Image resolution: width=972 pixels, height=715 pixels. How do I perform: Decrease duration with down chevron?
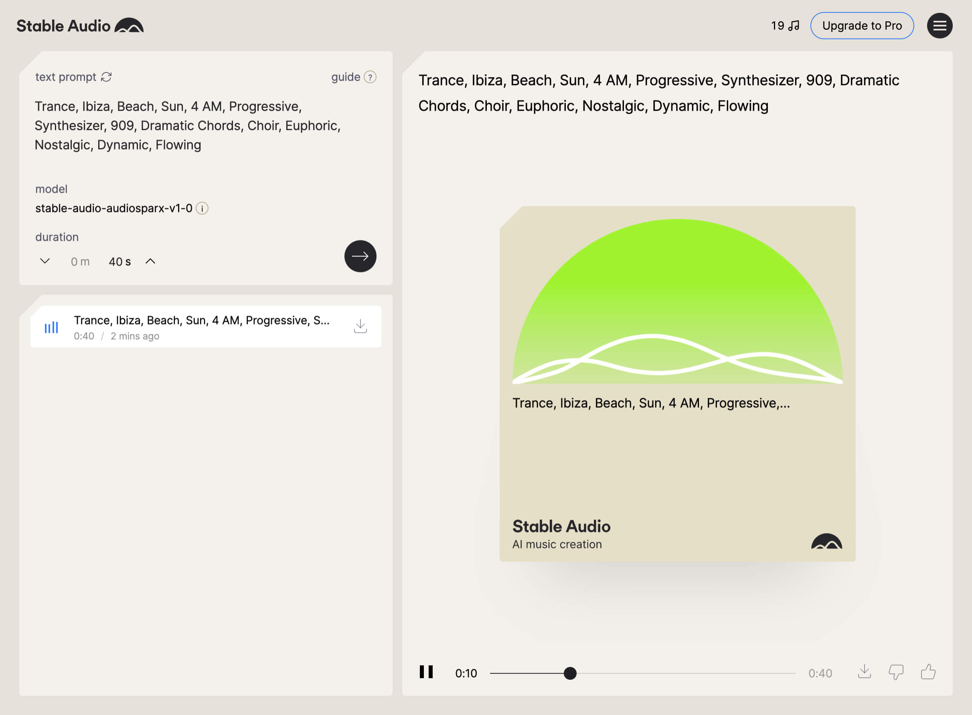(45, 261)
